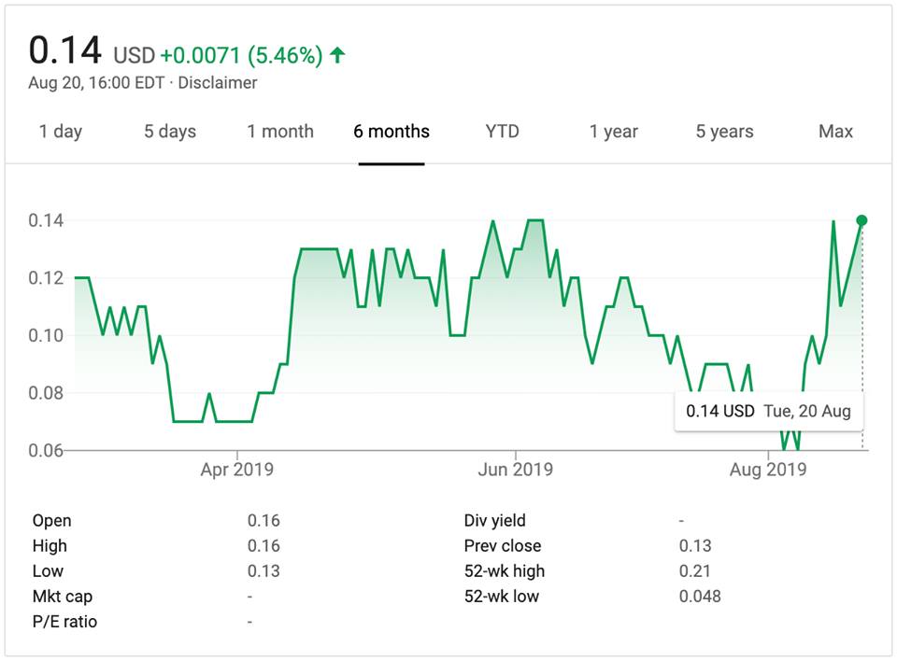
Task: Click the 0.14 USD price tooltip
Action: pos(768,411)
